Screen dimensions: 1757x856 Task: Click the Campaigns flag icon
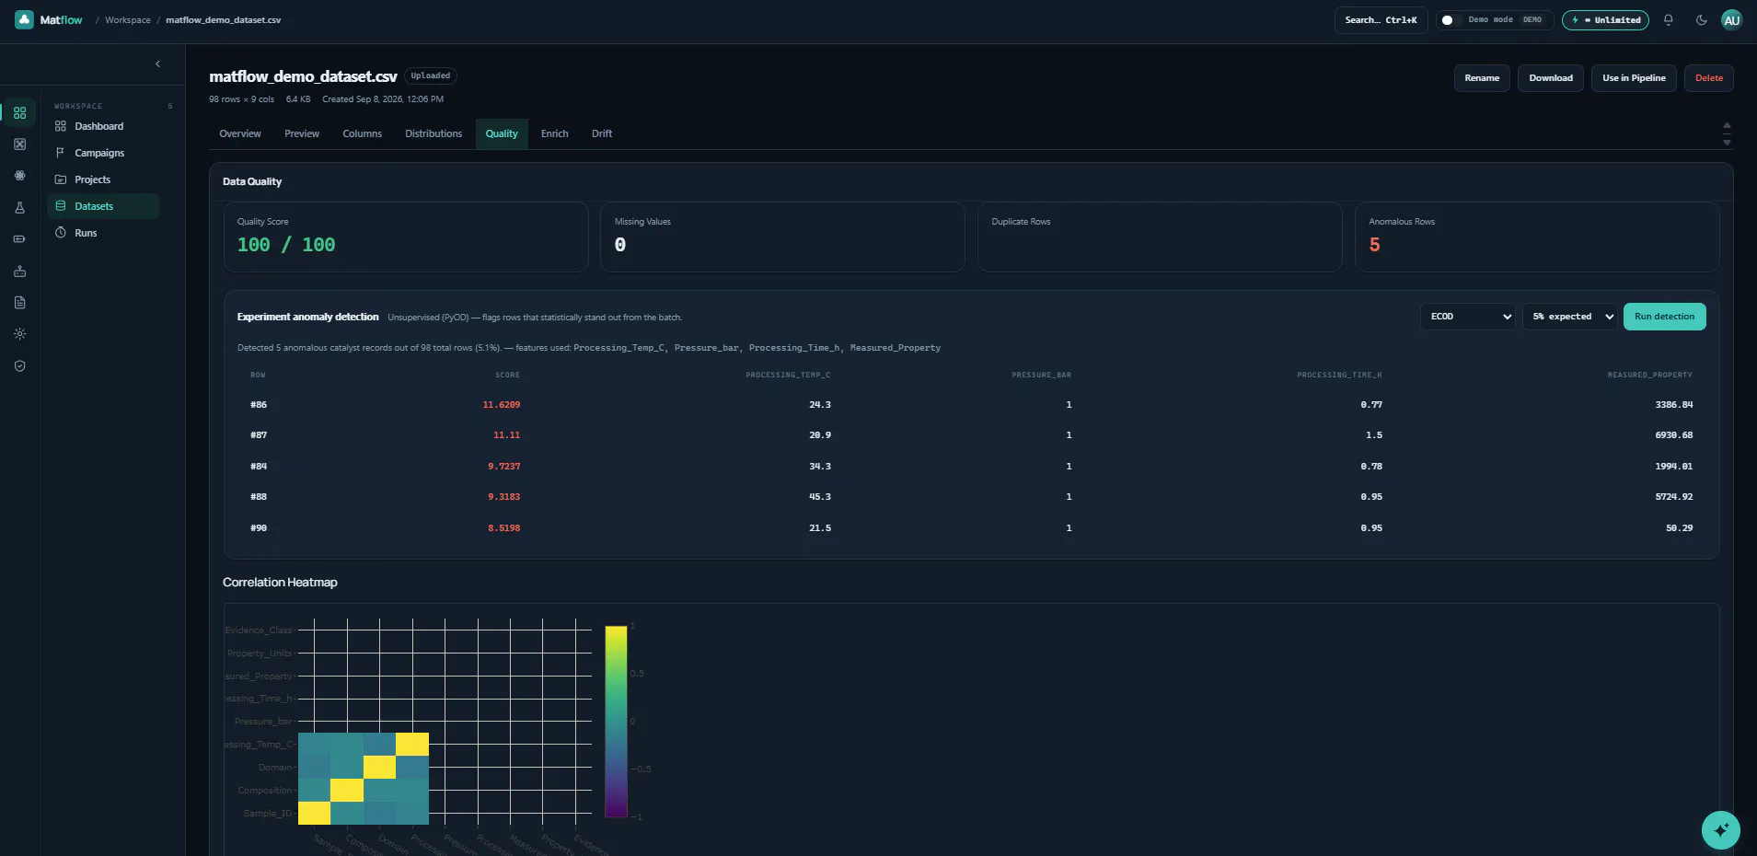(61, 153)
